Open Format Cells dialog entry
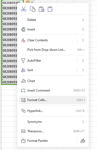 tap(53, 100)
